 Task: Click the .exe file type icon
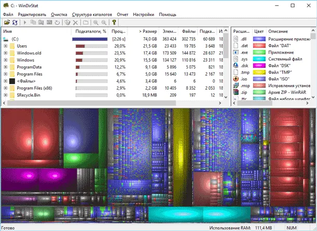[236, 52]
